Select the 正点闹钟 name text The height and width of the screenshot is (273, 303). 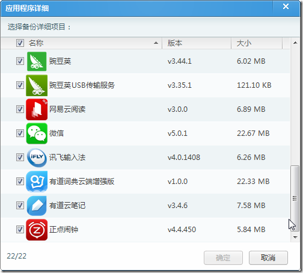(64, 230)
